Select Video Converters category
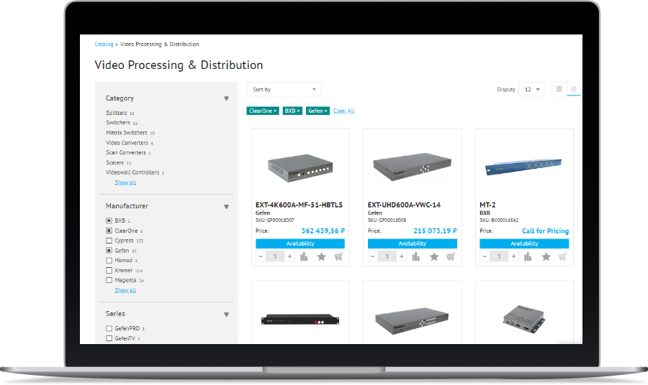Screen dimensions: 648x385 127,143
